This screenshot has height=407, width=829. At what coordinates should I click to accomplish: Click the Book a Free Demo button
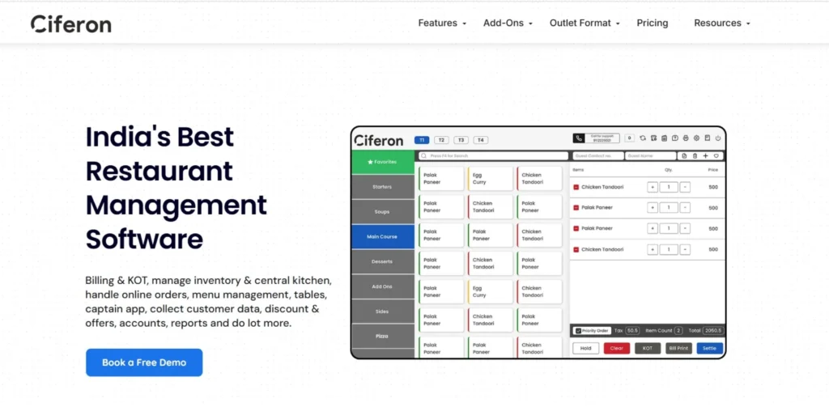(x=144, y=362)
